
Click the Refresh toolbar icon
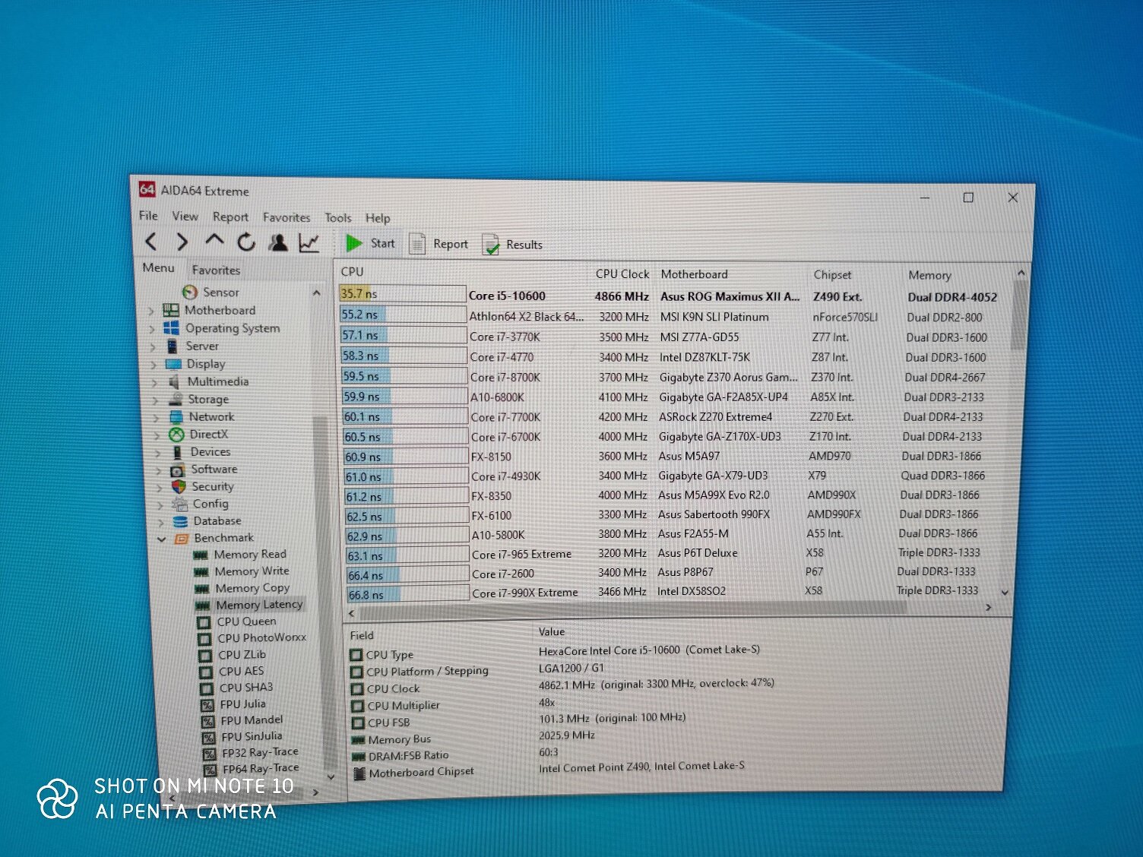tap(246, 242)
